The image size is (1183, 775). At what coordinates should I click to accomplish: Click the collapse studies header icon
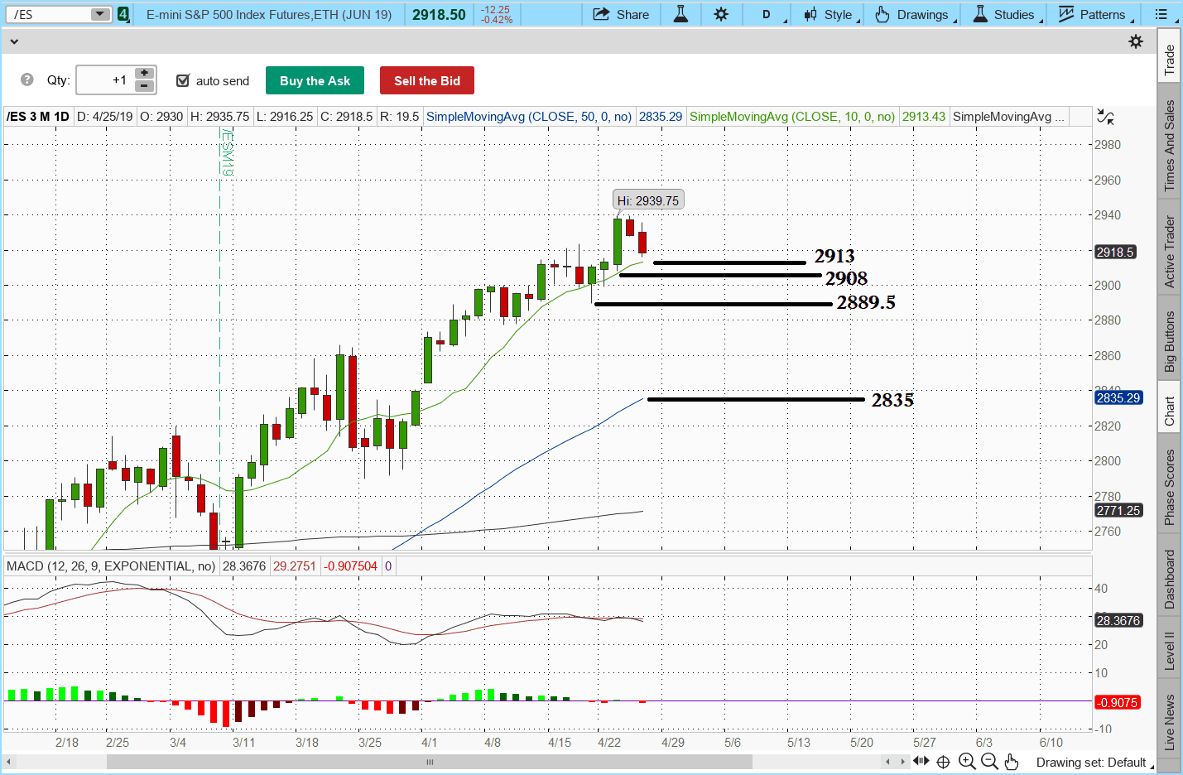tap(1105, 117)
